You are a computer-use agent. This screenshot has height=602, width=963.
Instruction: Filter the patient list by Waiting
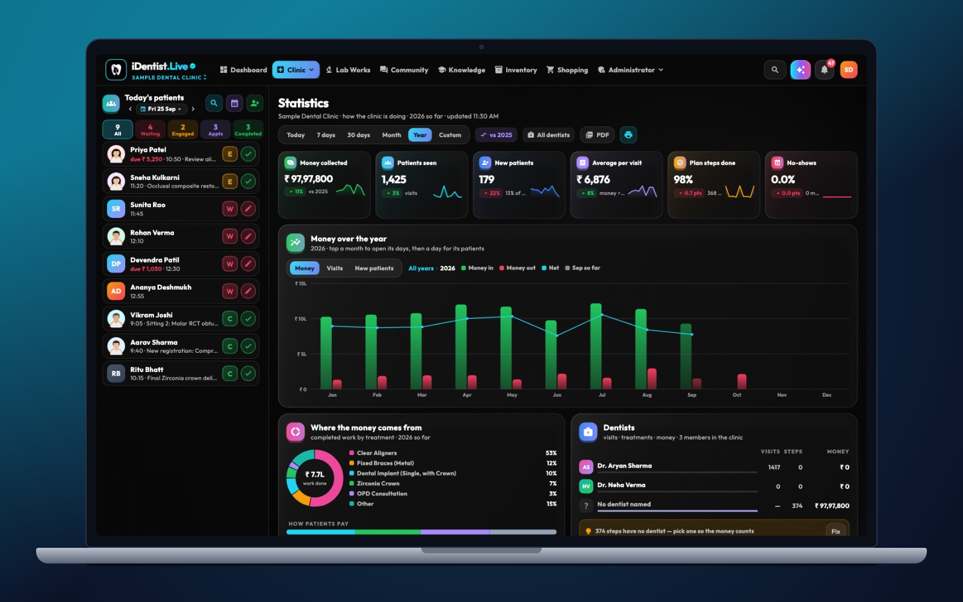click(x=150, y=129)
